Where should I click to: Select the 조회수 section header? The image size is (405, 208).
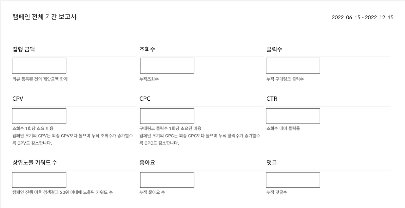click(147, 49)
